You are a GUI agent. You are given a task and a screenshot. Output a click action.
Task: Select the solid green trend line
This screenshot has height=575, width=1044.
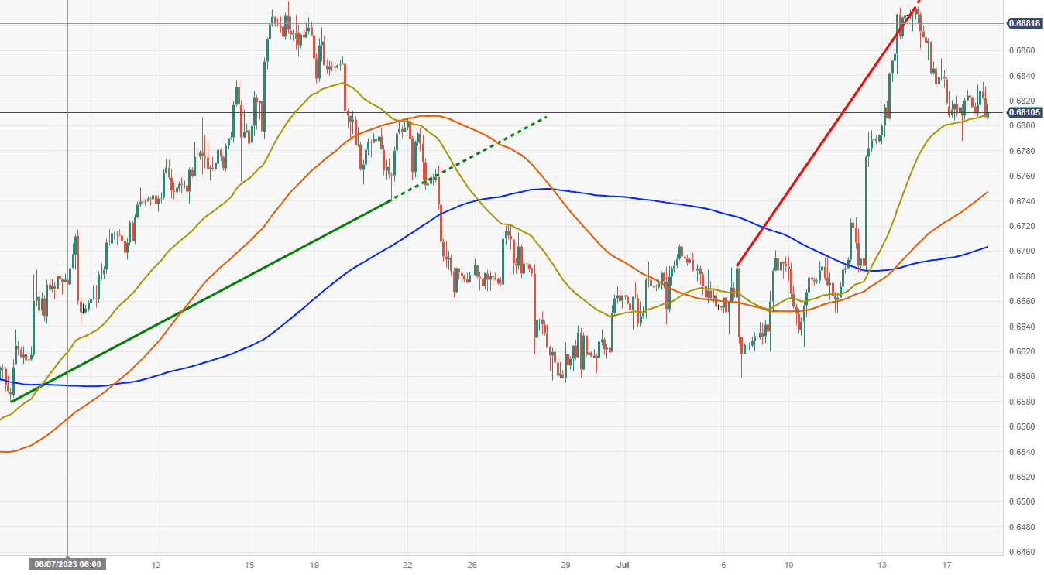[201, 300]
